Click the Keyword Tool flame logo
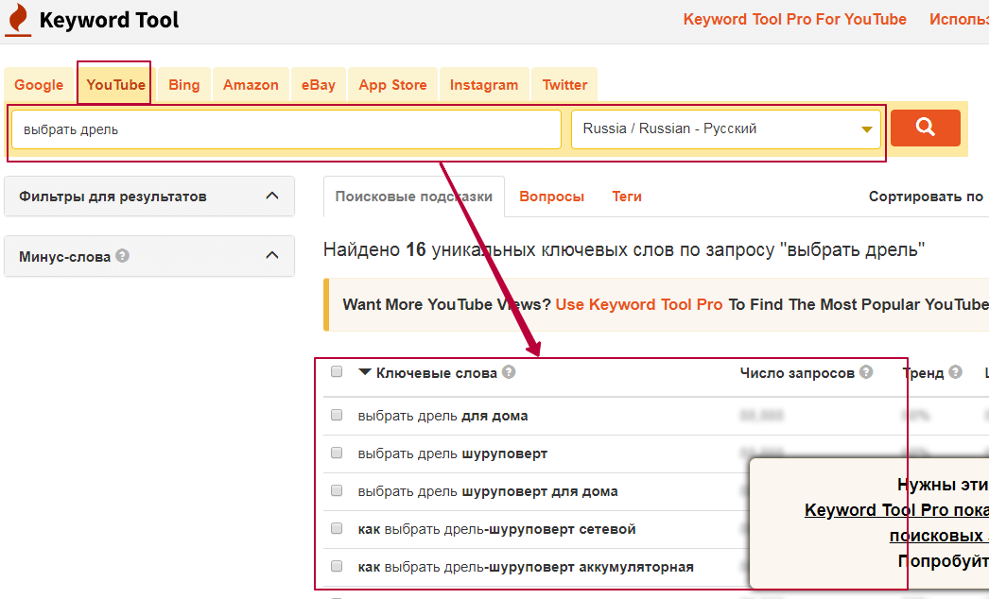The width and height of the screenshot is (989, 599). coord(18,19)
